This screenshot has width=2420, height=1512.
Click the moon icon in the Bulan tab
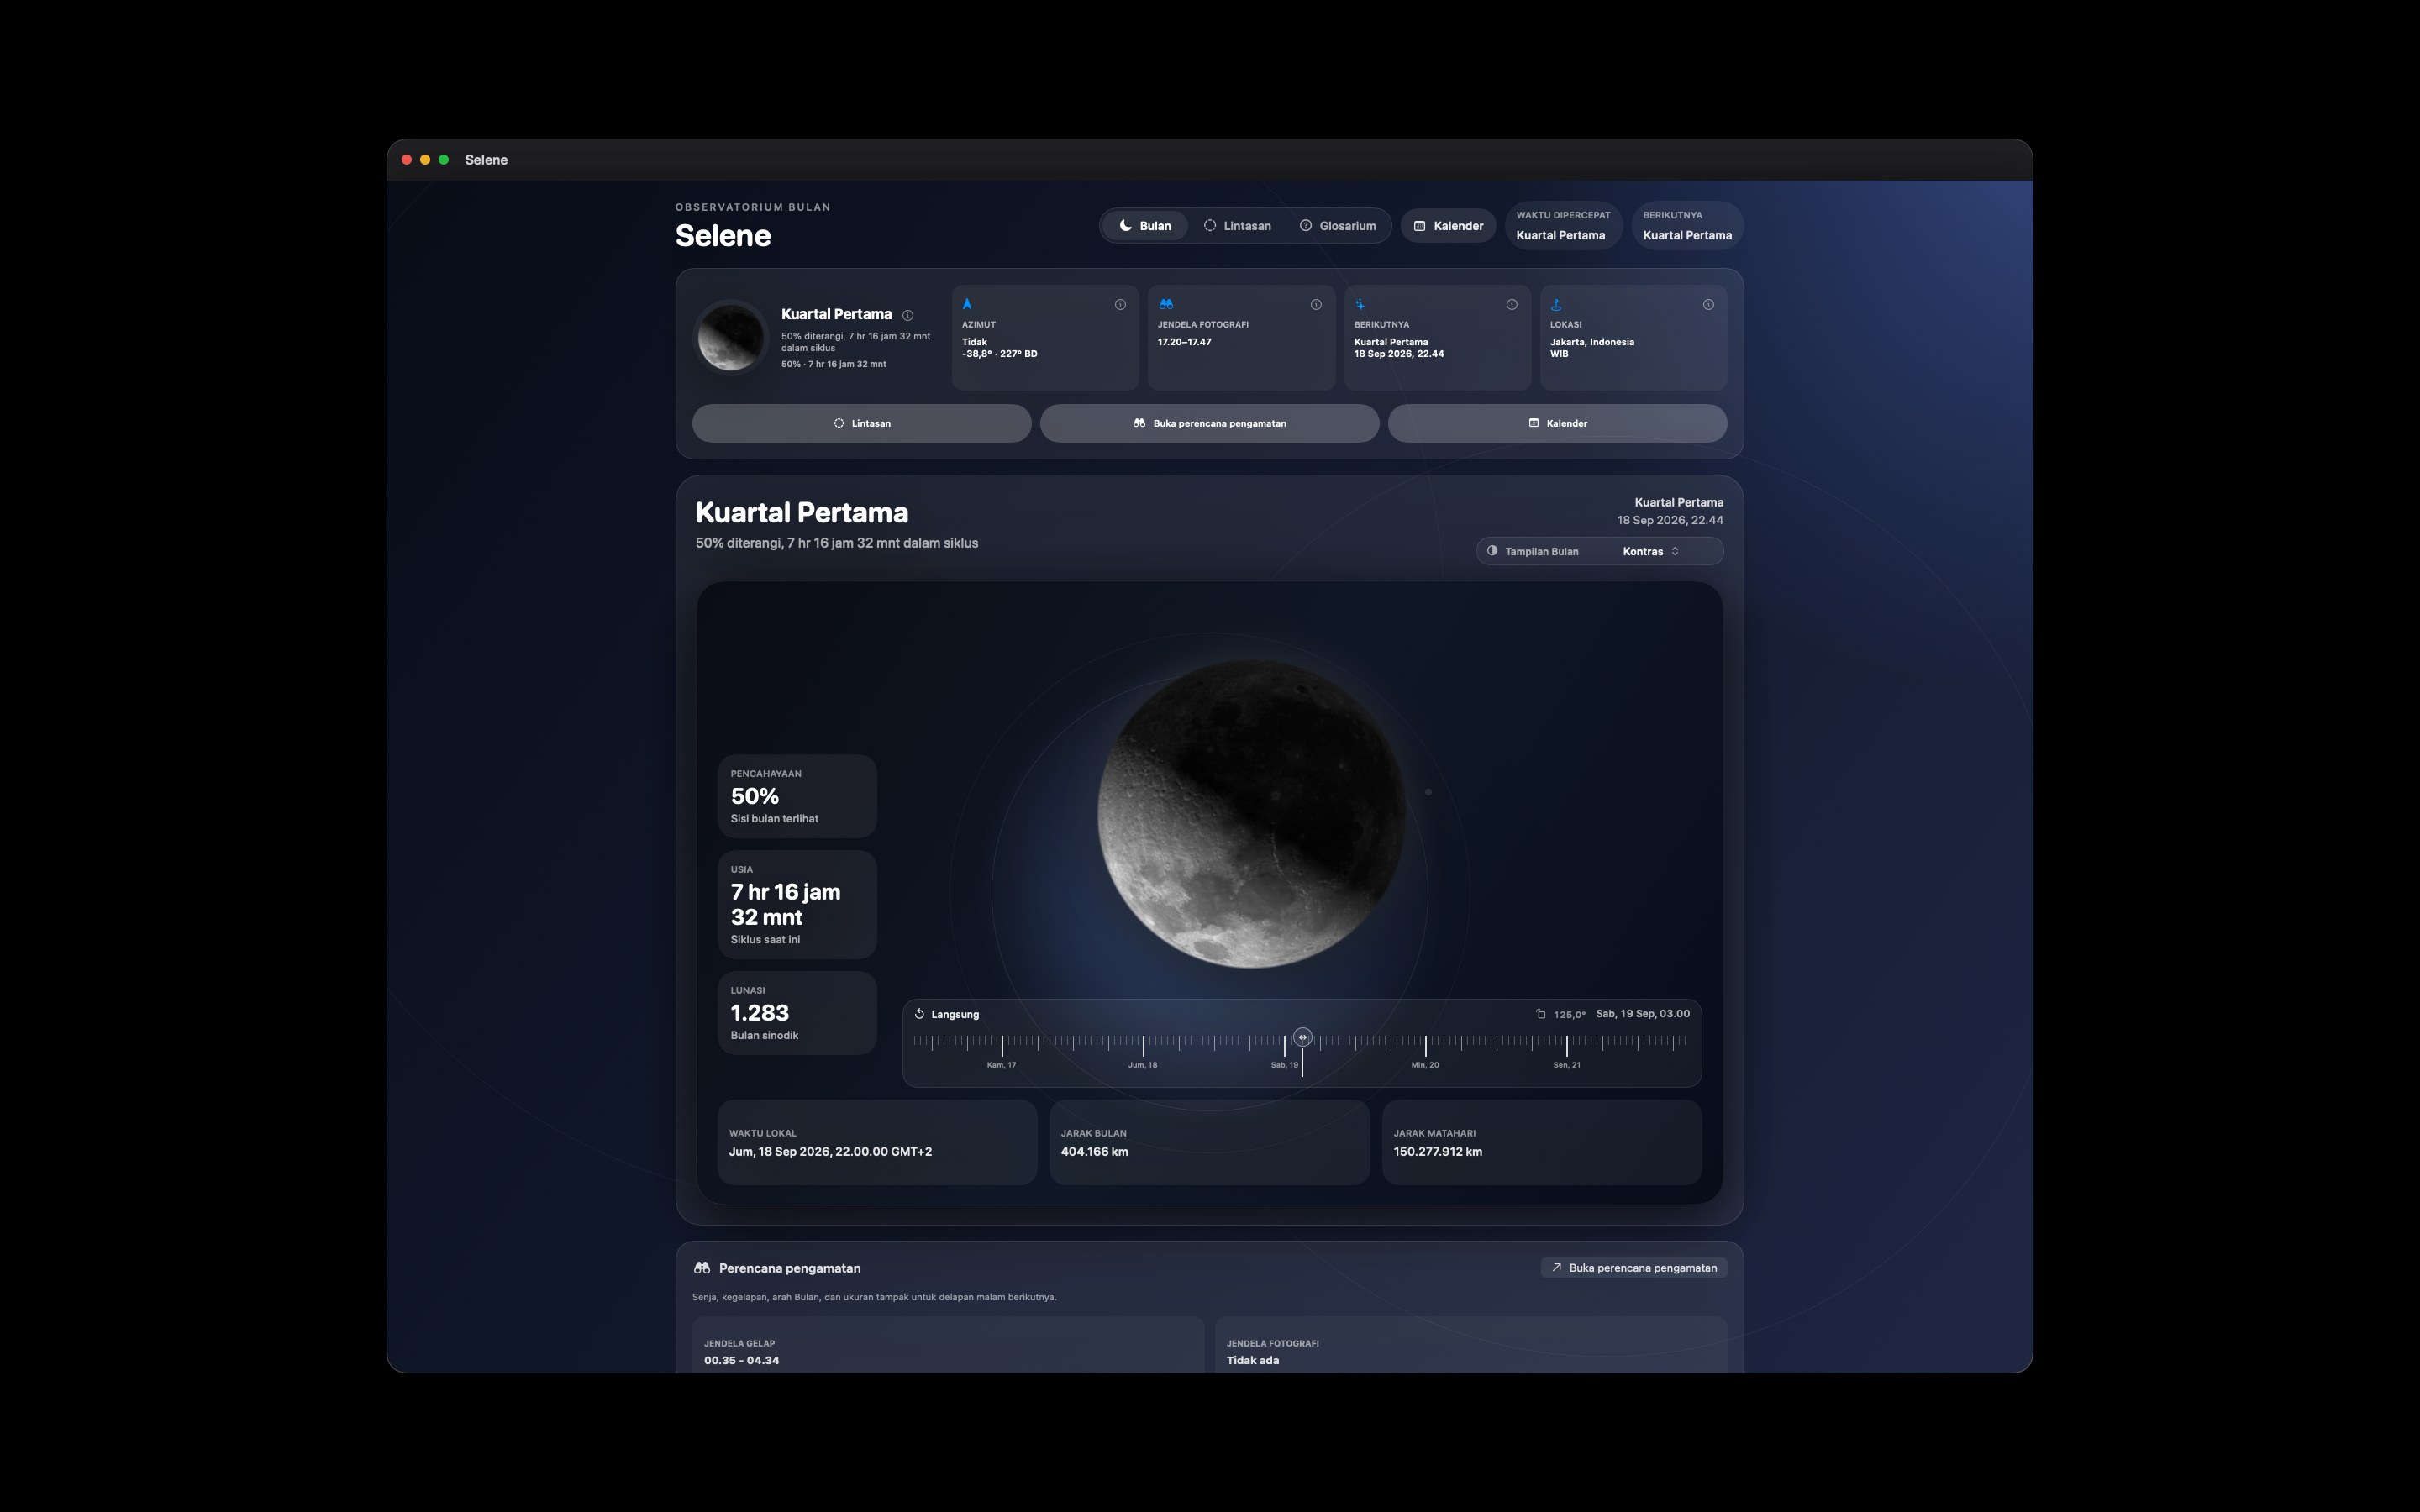[x=1125, y=226]
